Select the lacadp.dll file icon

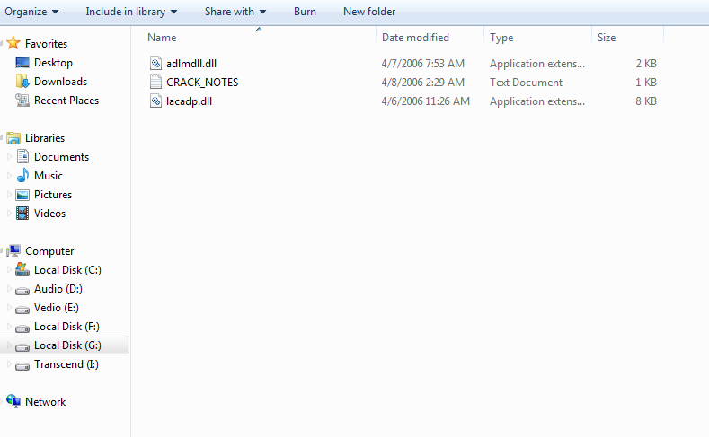click(155, 101)
